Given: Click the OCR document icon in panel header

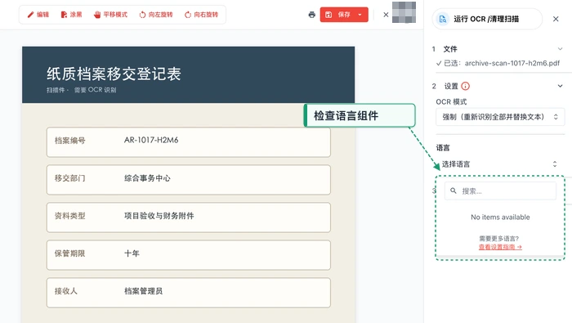Looking at the screenshot, I should (443, 19).
